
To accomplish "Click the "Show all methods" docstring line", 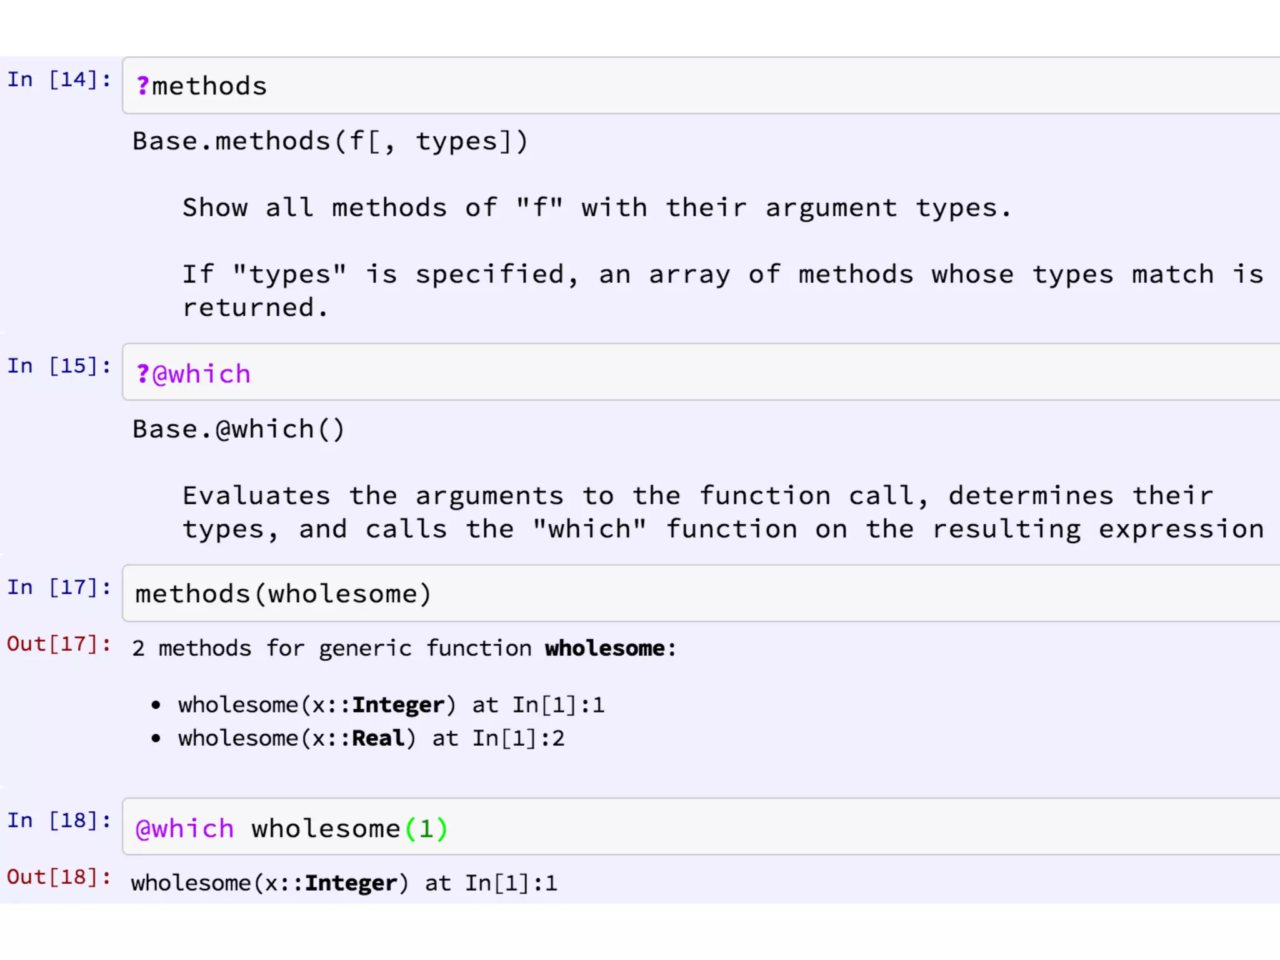I will click(596, 207).
